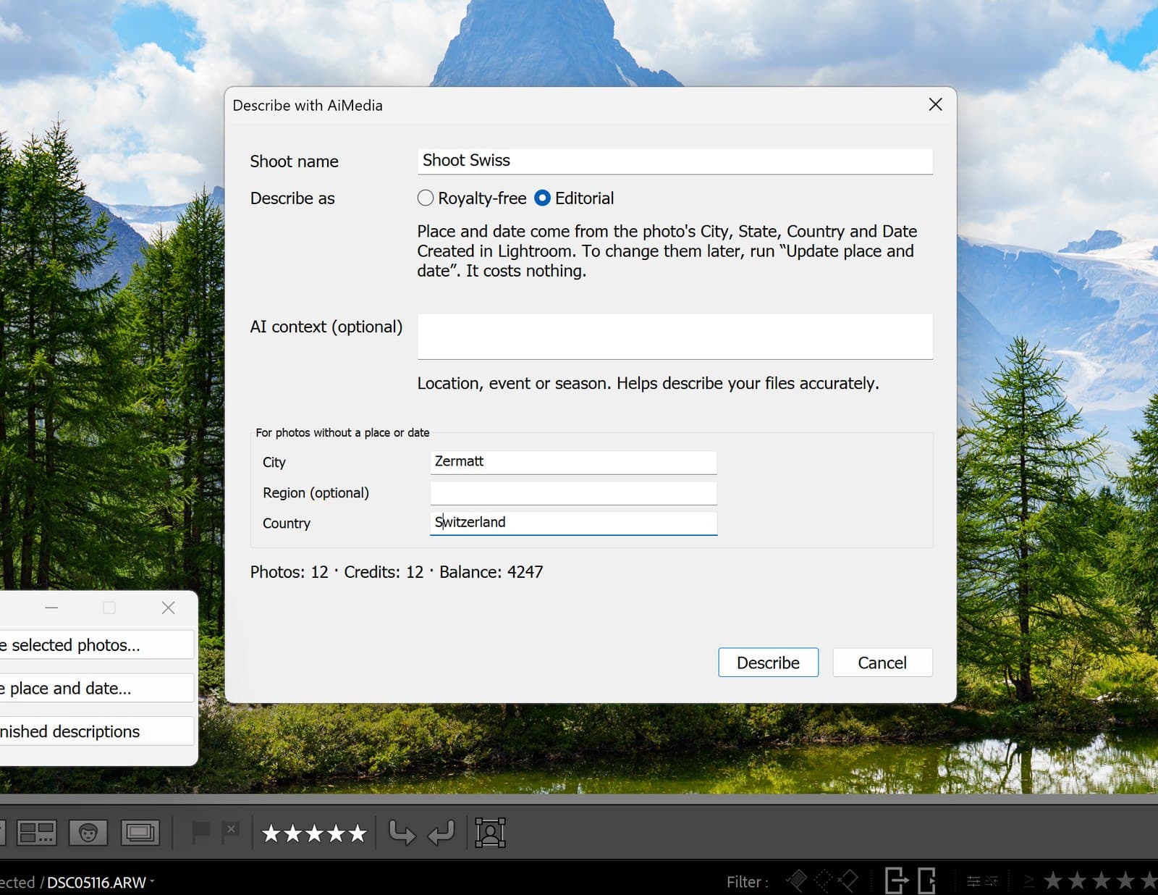
Task: Select the Editorial radio button
Action: point(574,198)
